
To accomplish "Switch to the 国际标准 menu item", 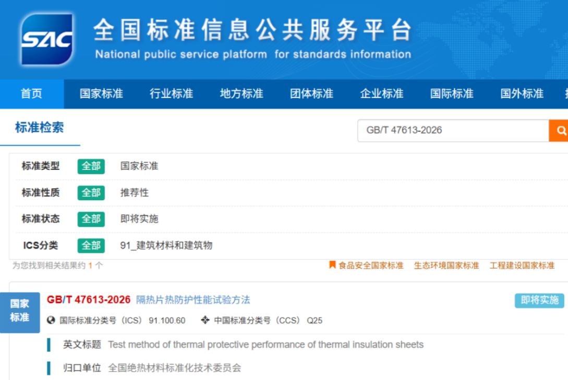I will [x=452, y=94].
